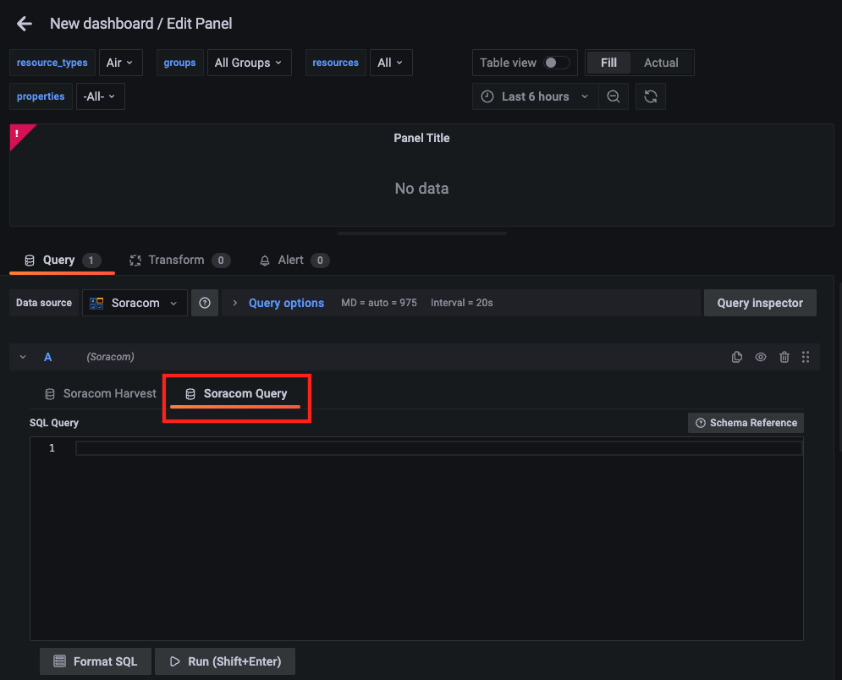
Task: Open the Last 6 hours time picker
Action: point(535,96)
